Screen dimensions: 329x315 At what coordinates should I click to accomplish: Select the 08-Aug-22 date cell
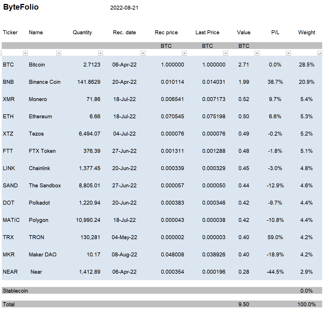(x=124, y=255)
